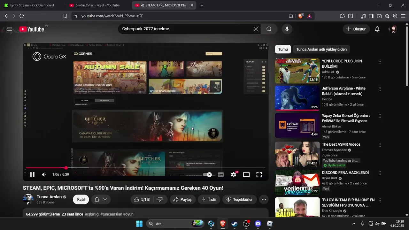Expand subscription notification bell dropdown

[101, 199]
